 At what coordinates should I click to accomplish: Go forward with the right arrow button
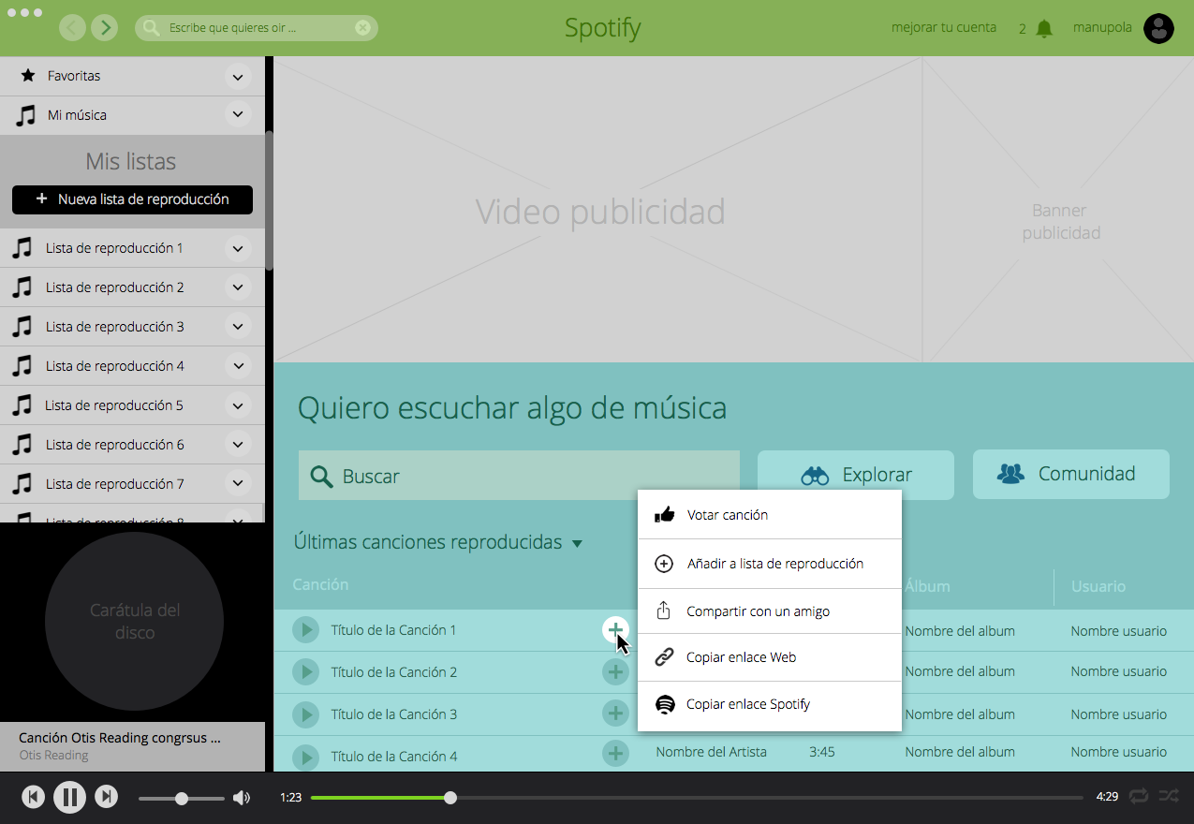105,27
